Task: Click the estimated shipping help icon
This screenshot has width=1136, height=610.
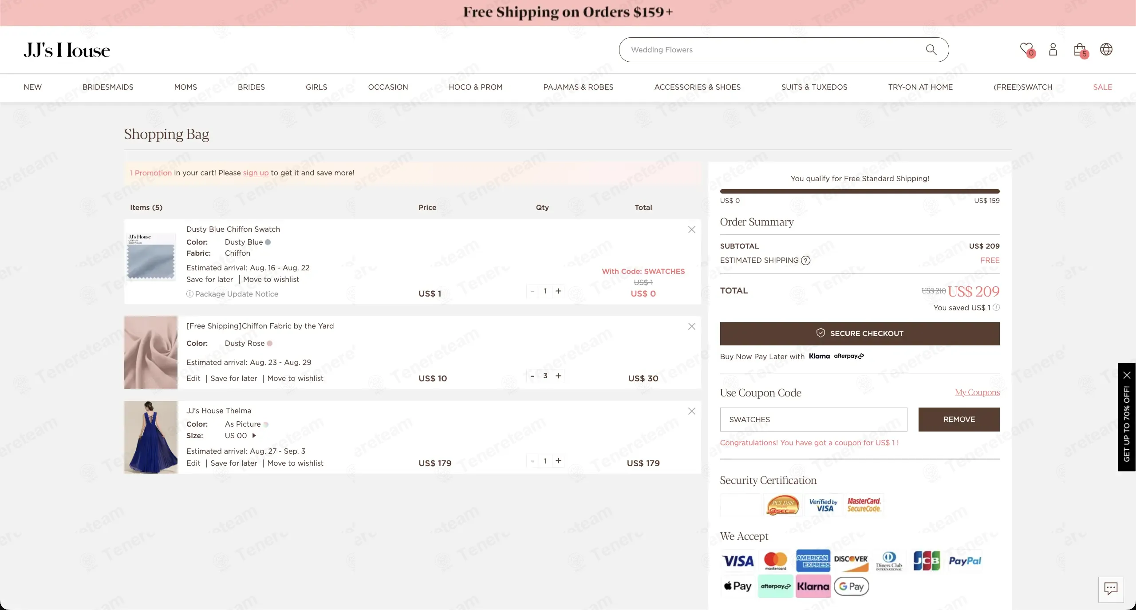Action: pyautogui.click(x=805, y=261)
